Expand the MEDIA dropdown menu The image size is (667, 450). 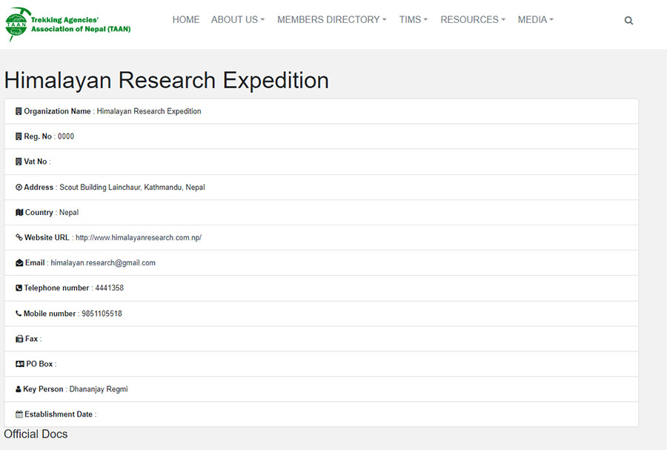pyautogui.click(x=536, y=19)
